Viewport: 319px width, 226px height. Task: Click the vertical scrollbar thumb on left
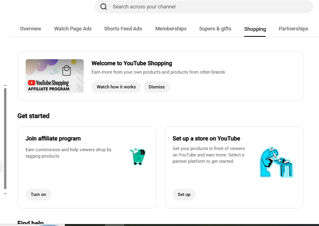5,138
